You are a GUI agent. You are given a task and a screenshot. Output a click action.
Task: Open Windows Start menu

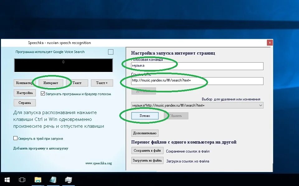[x=7, y=180]
